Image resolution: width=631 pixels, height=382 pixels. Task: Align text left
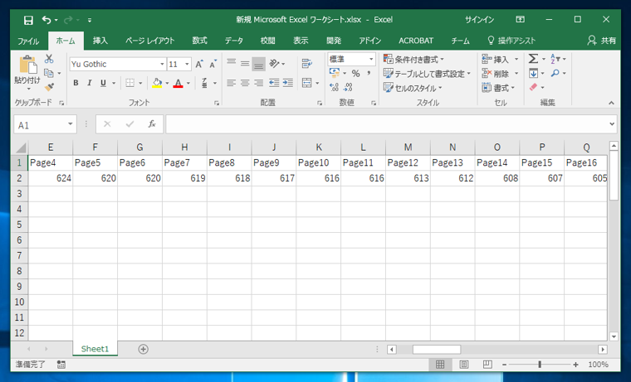point(231,83)
